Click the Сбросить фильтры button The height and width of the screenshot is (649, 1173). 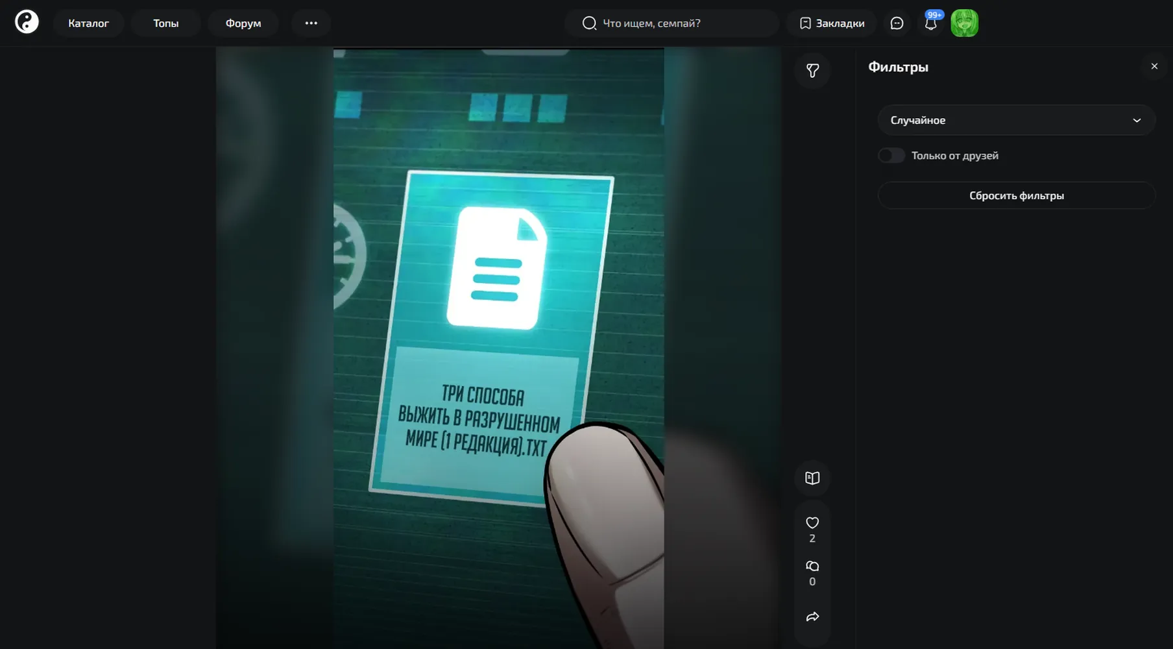pyautogui.click(x=1016, y=195)
